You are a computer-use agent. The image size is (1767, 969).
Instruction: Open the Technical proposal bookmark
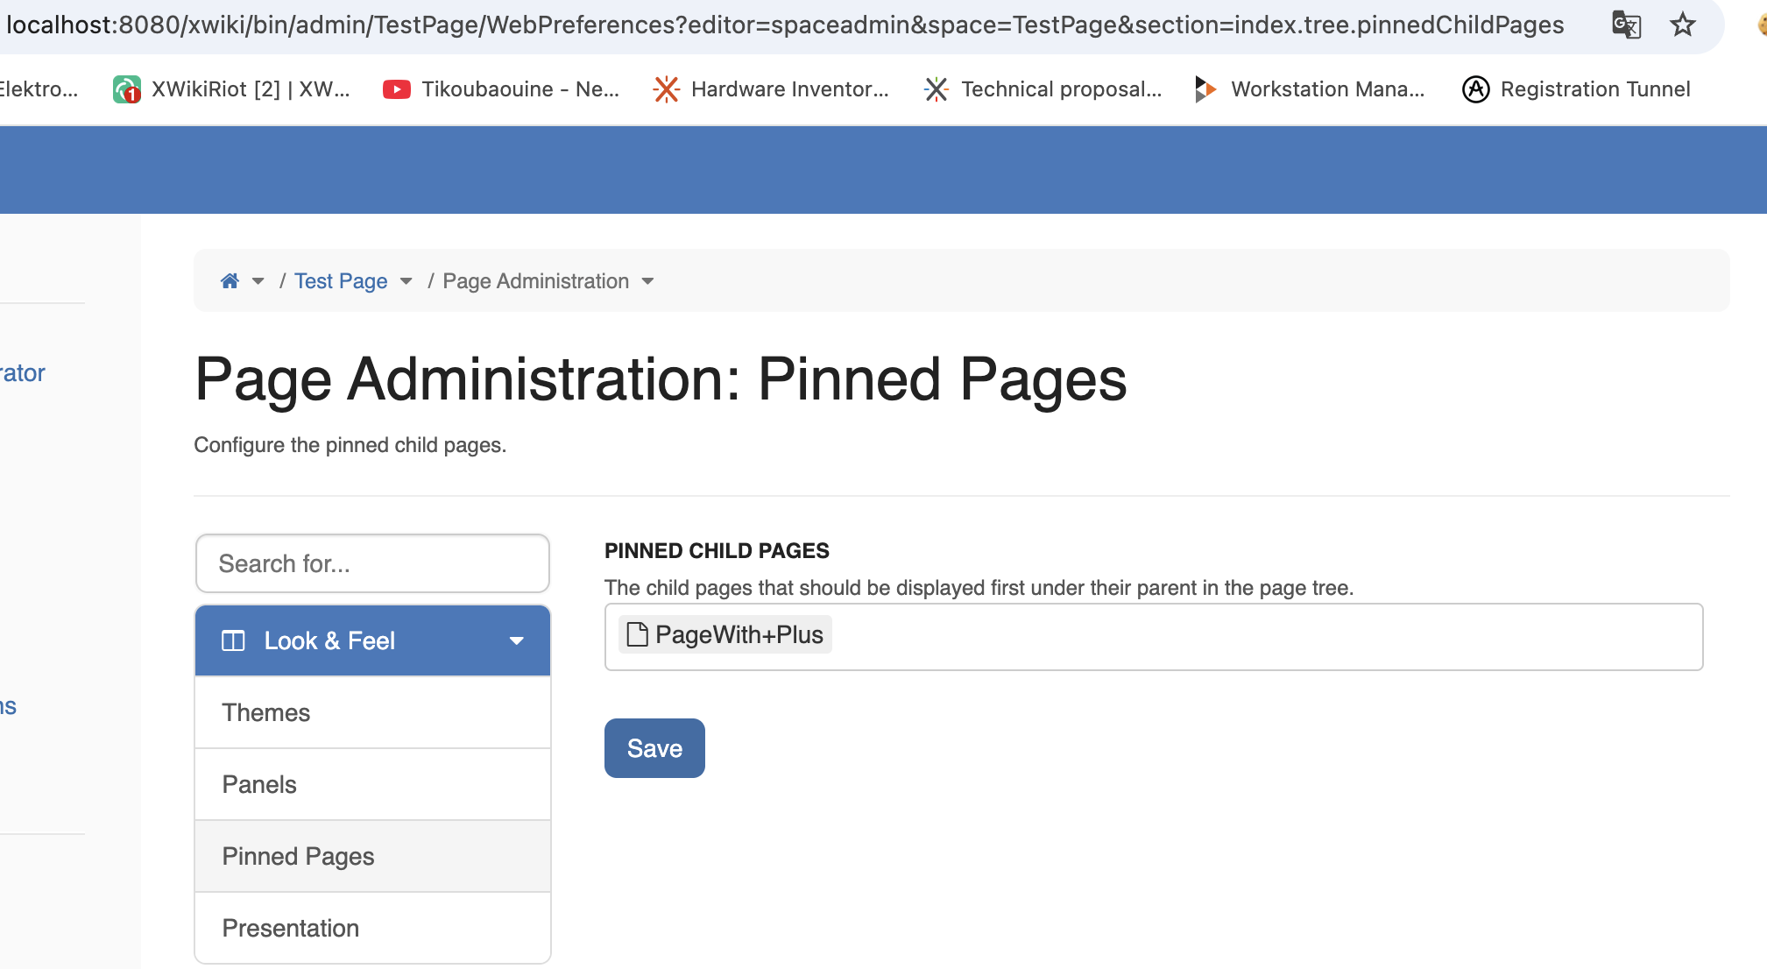(x=1043, y=88)
